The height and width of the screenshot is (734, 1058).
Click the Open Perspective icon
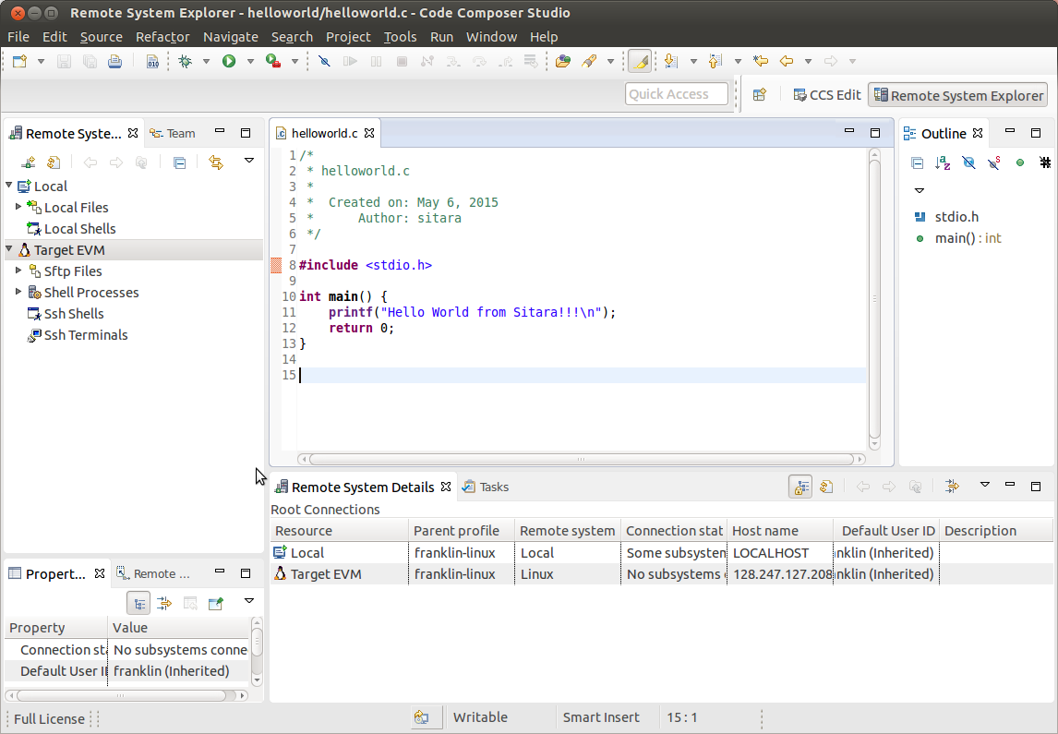click(x=760, y=95)
